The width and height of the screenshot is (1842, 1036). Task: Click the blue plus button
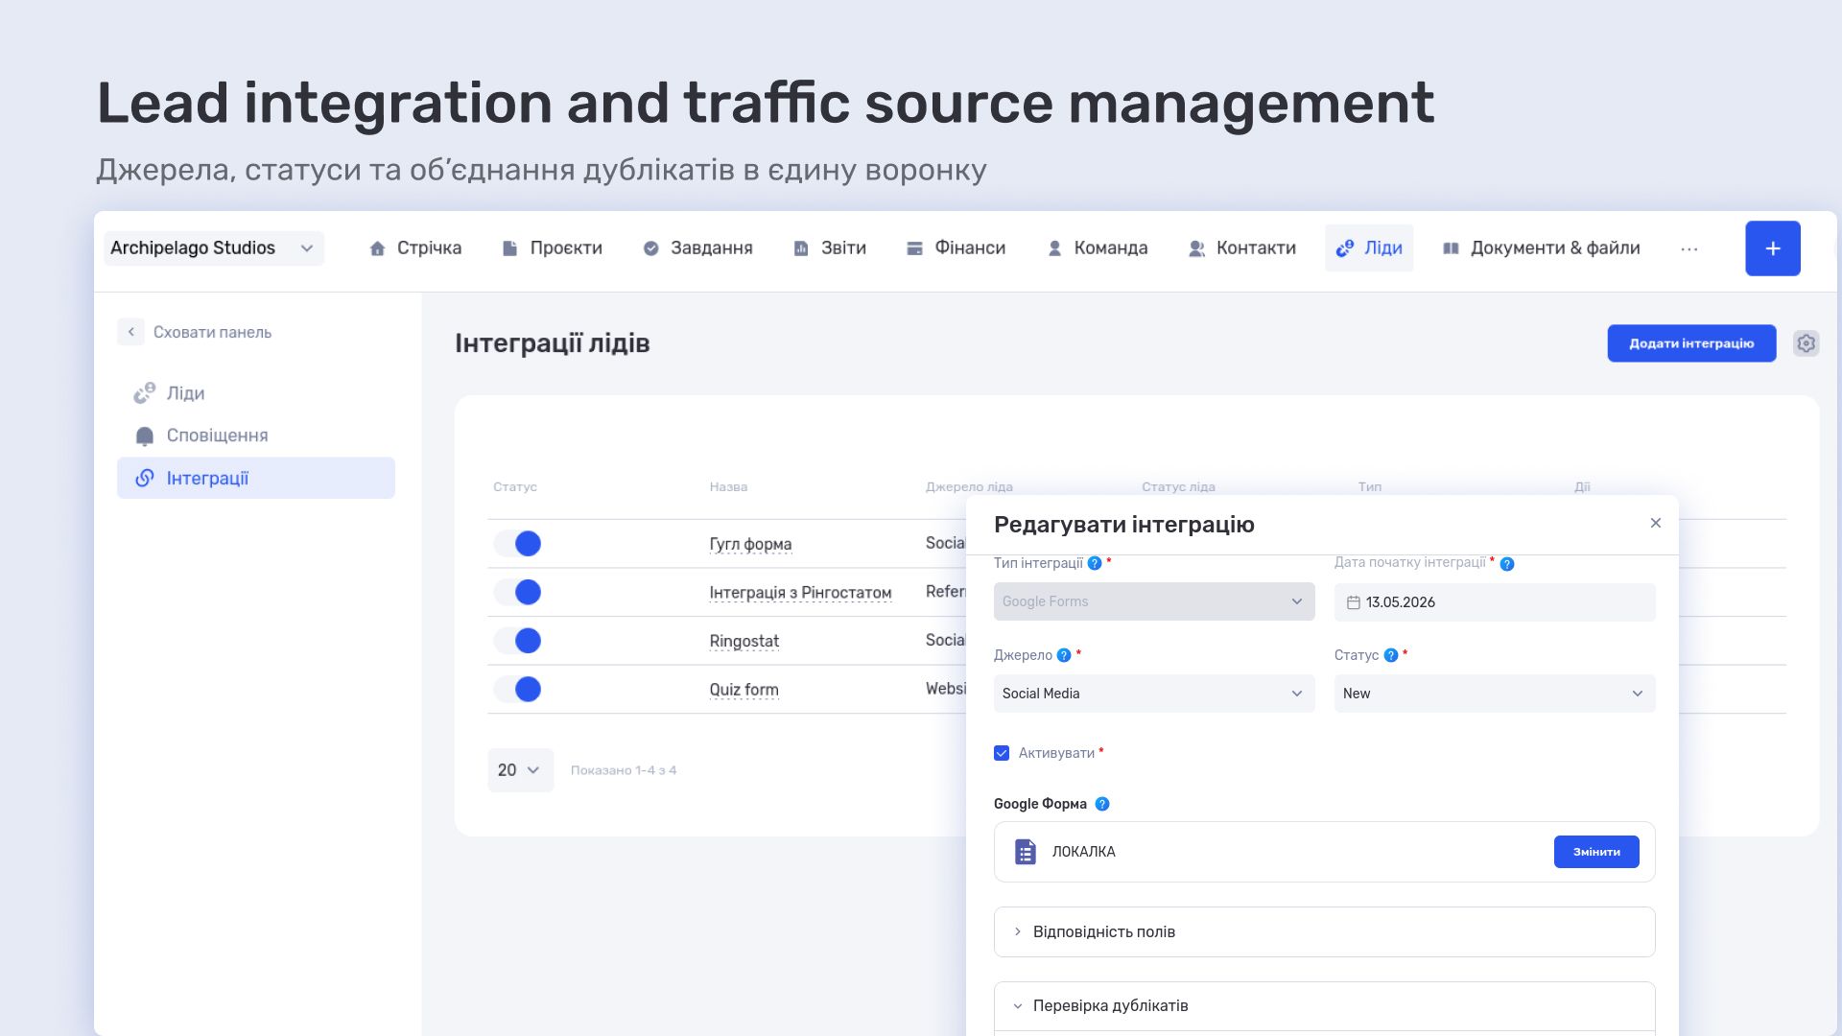(1773, 248)
